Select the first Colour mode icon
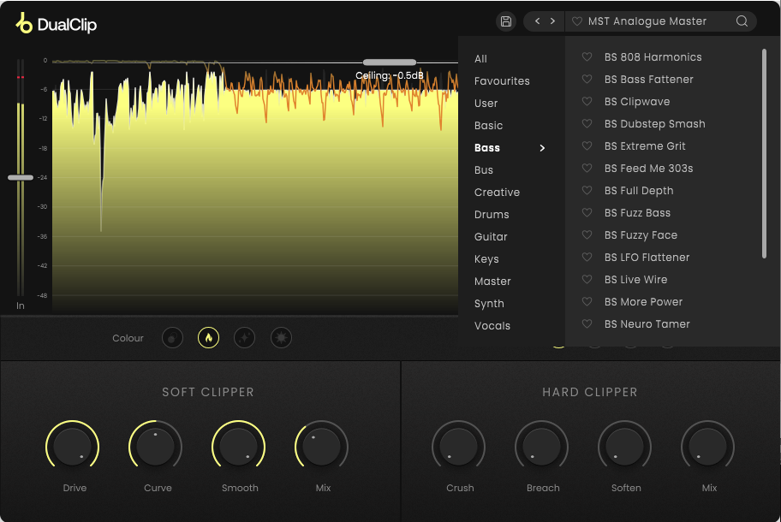Image resolution: width=781 pixels, height=522 pixels. coord(172,338)
